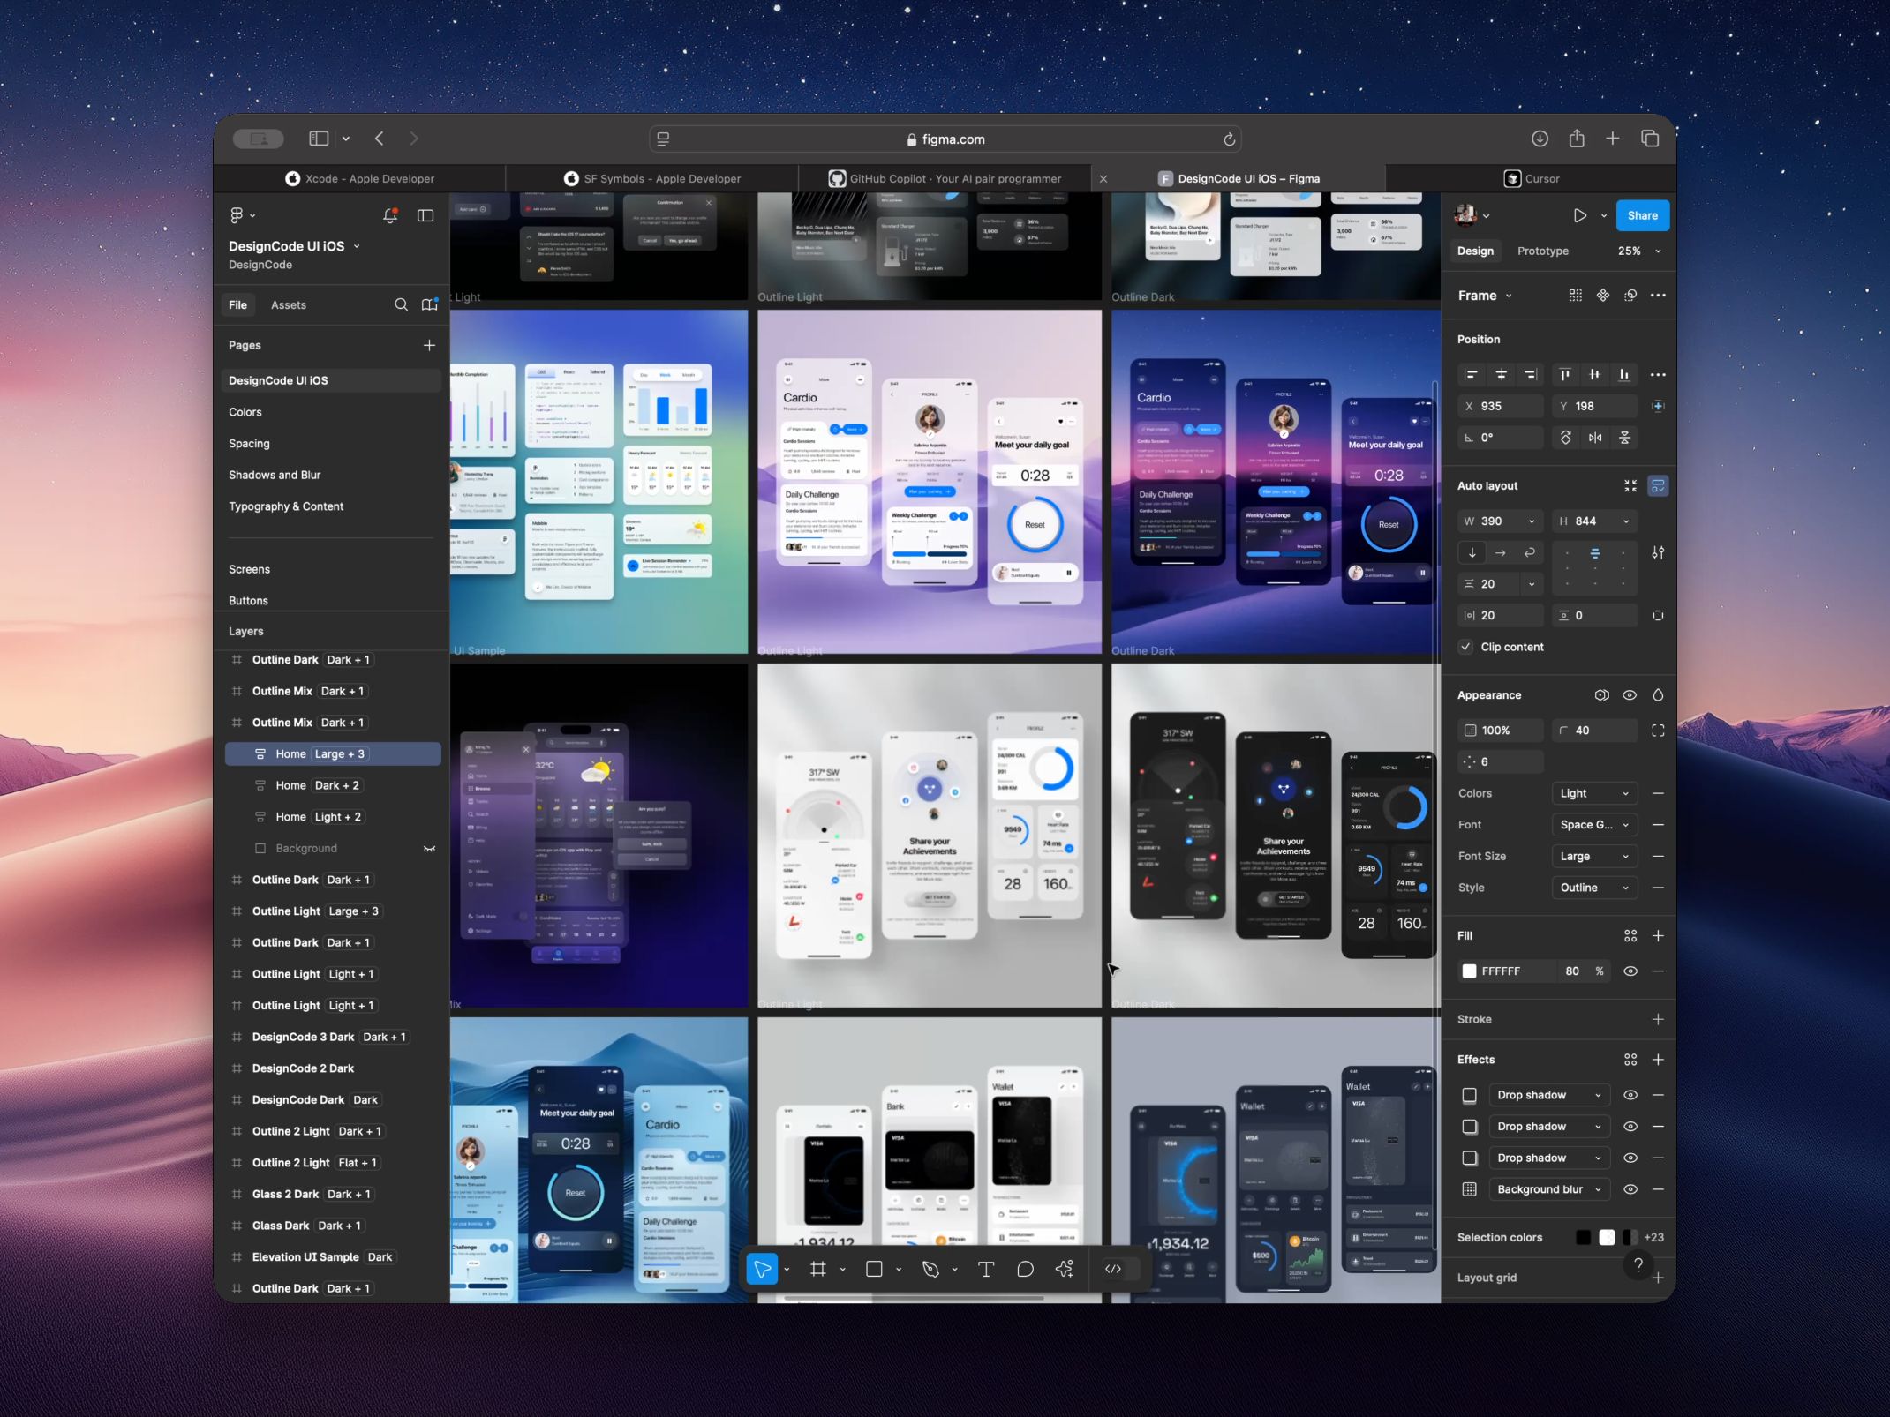Open Style dropdown showing Outline
Screen dimensions: 1890x1417
(1594, 888)
